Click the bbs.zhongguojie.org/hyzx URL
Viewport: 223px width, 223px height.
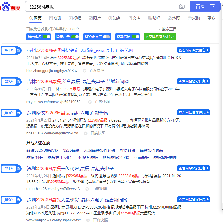53,71
